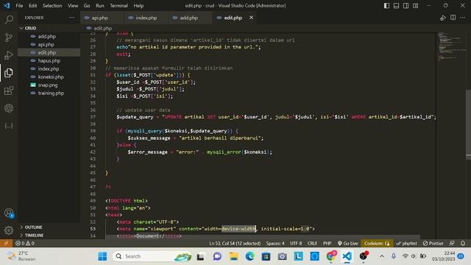This screenshot has width=471, height=265.
Task: Toggle Panel layout icon
Action: pos(396,6)
